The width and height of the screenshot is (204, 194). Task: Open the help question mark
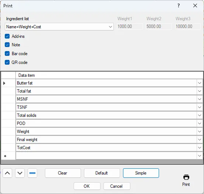point(179,6)
